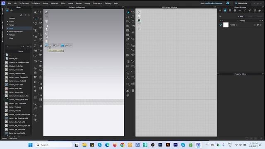The width and height of the screenshot is (265, 149).
Task: Click the Cotton_Plush.zfab fabric thumbnail
Action: pyautogui.click(x=7, y=88)
